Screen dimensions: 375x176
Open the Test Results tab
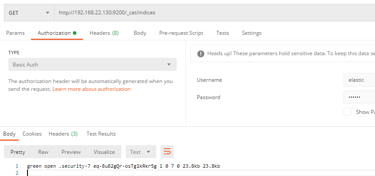click(x=101, y=134)
